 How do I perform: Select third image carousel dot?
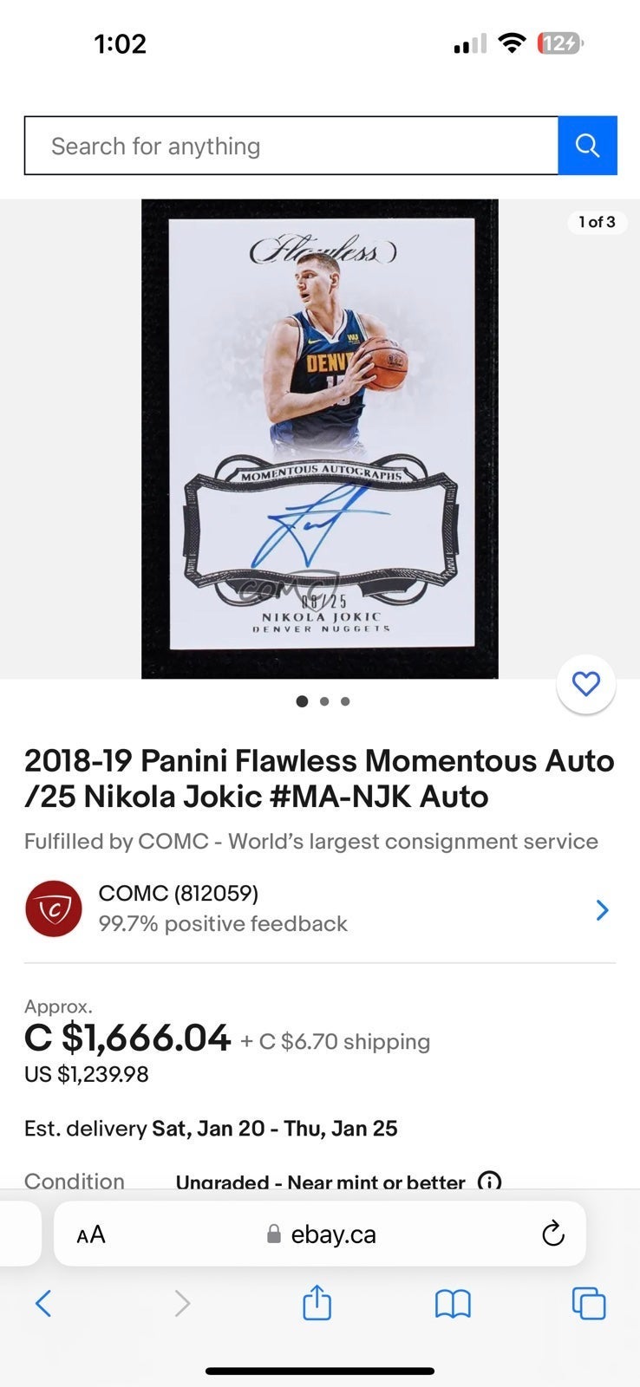345,701
